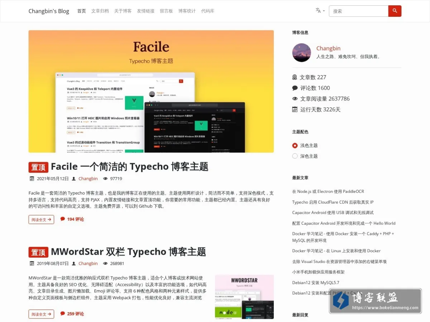Focus the 搜索 search input field
This screenshot has height=322, width=430.
pyautogui.click(x=359, y=11)
